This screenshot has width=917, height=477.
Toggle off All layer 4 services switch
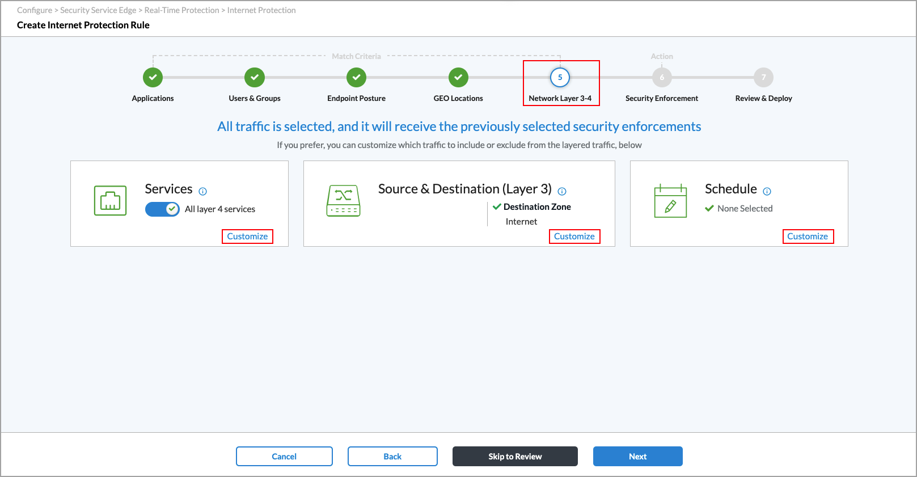point(162,209)
